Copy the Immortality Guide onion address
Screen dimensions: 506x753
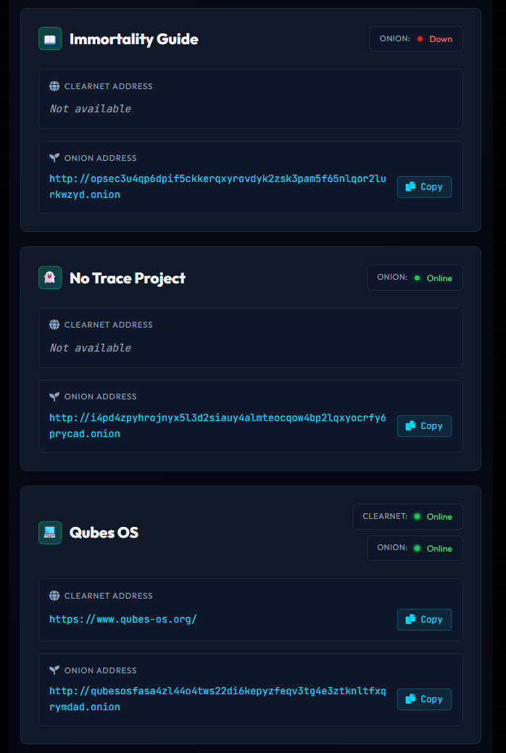[x=424, y=187]
